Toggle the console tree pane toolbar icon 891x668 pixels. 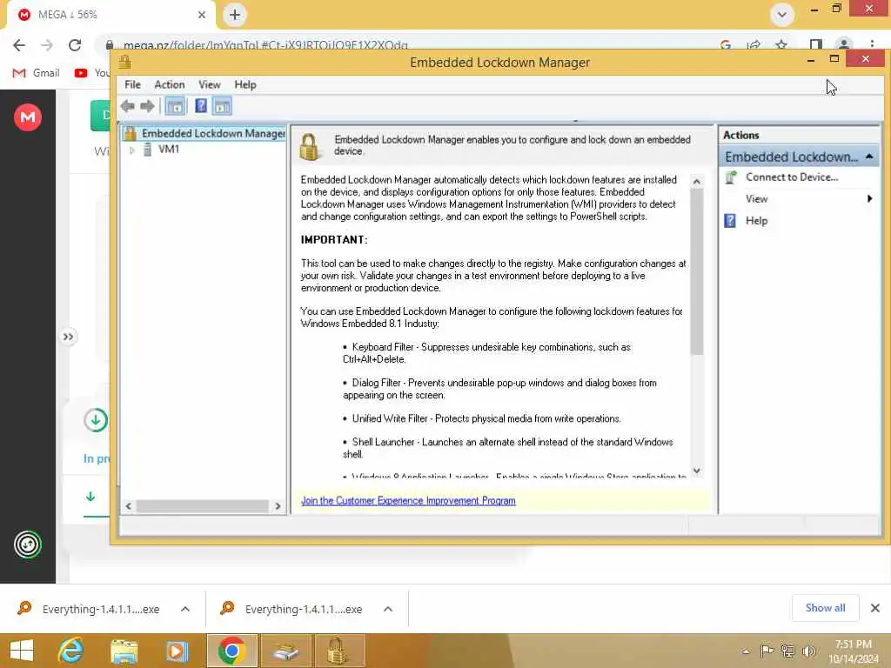click(x=175, y=106)
